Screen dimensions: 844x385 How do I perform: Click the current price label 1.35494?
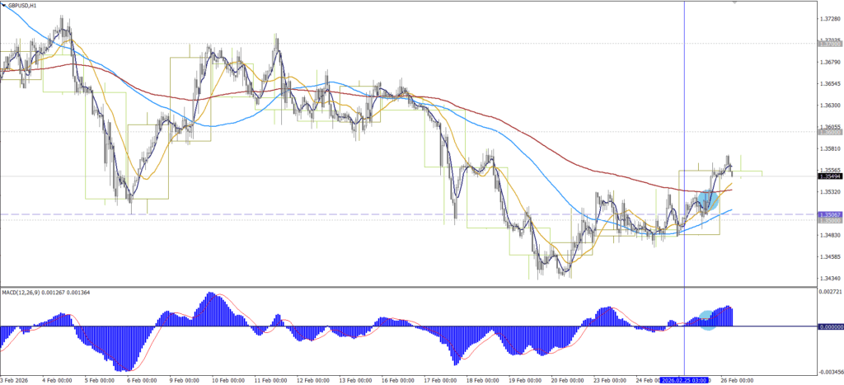coord(829,176)
